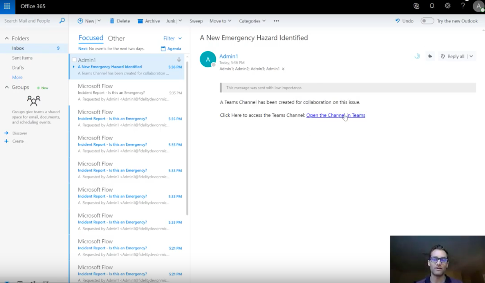
Task: Click the Reply all button
Action: (452, 56)
